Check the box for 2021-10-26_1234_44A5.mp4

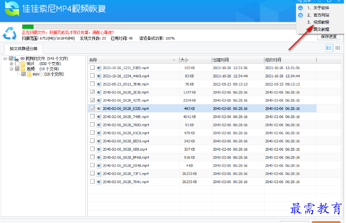92,76
